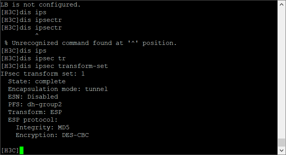Click the "LB is not configured." line
The height and width of the screenshot is (155, 286).
41,5
